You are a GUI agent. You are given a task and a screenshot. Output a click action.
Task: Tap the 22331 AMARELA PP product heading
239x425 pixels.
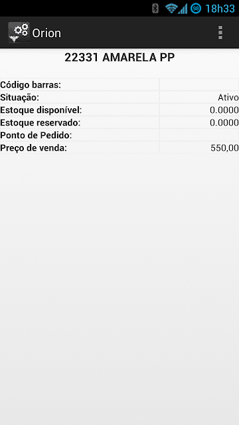tap(119, 58)
